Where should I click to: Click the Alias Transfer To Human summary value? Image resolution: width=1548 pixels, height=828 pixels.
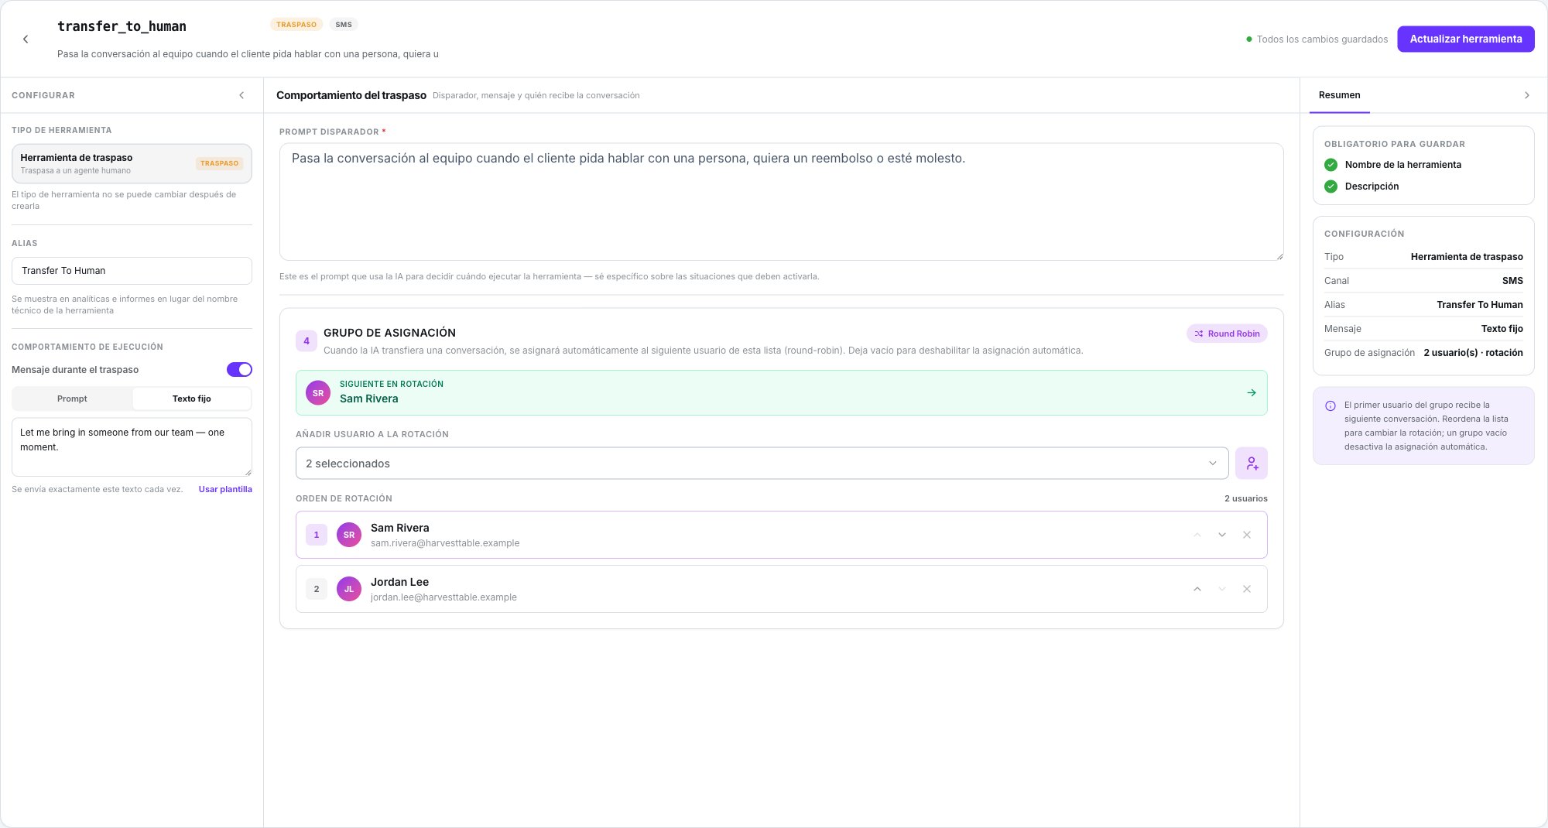click(1479, 305)
